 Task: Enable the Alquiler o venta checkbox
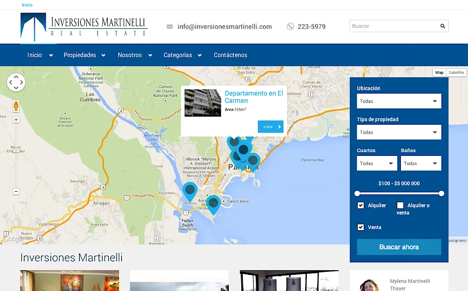tap(400, 205)
